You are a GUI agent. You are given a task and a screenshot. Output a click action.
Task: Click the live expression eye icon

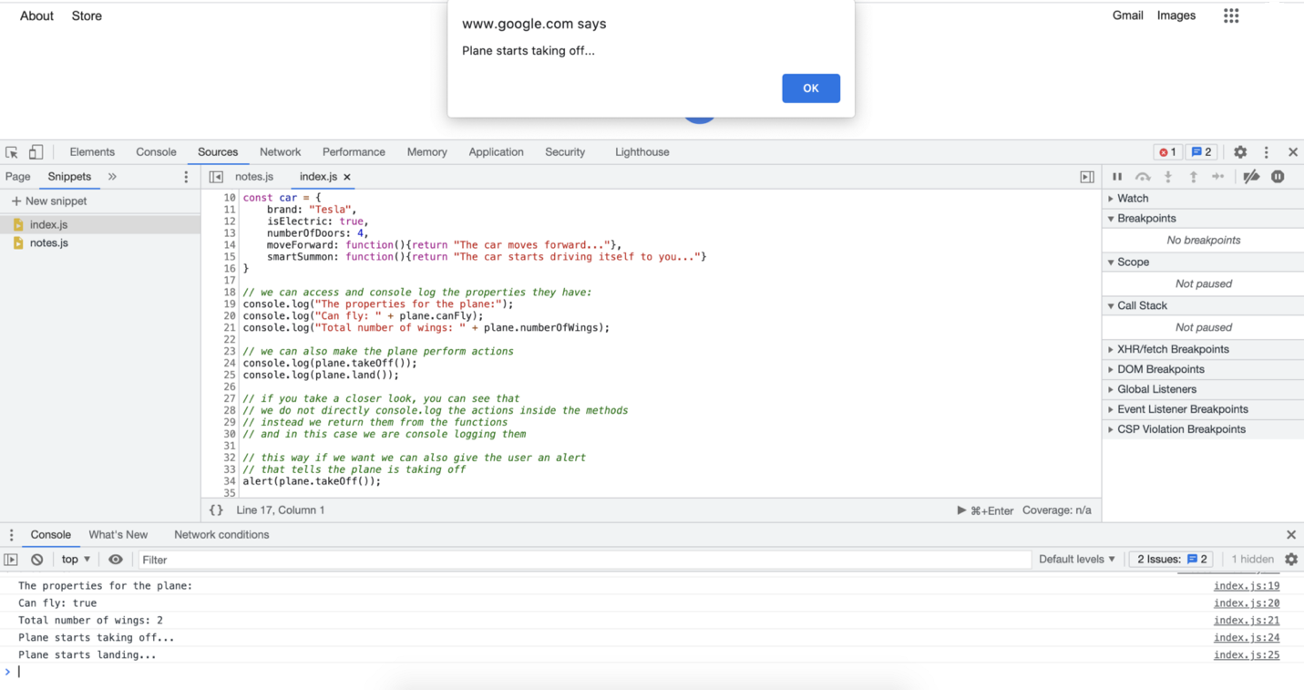[116, 560]
